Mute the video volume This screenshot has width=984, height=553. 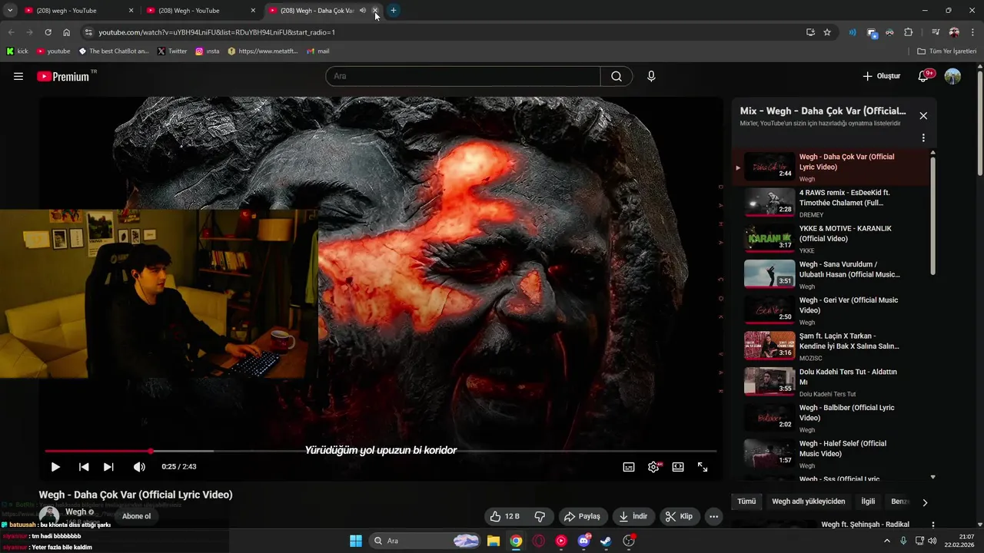pos(139,467)
